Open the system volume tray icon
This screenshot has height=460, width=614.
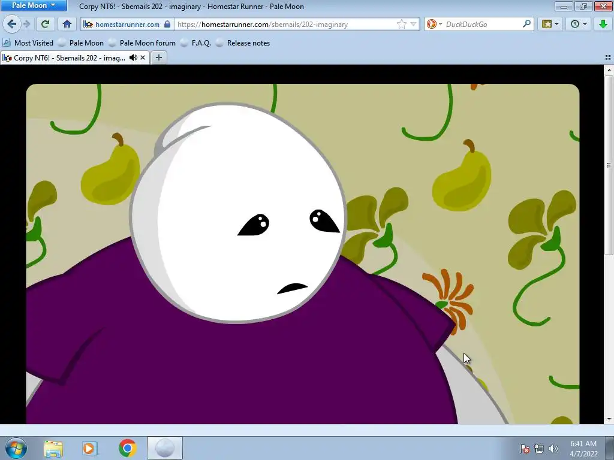pyautogui.click(x=553, y=449)
